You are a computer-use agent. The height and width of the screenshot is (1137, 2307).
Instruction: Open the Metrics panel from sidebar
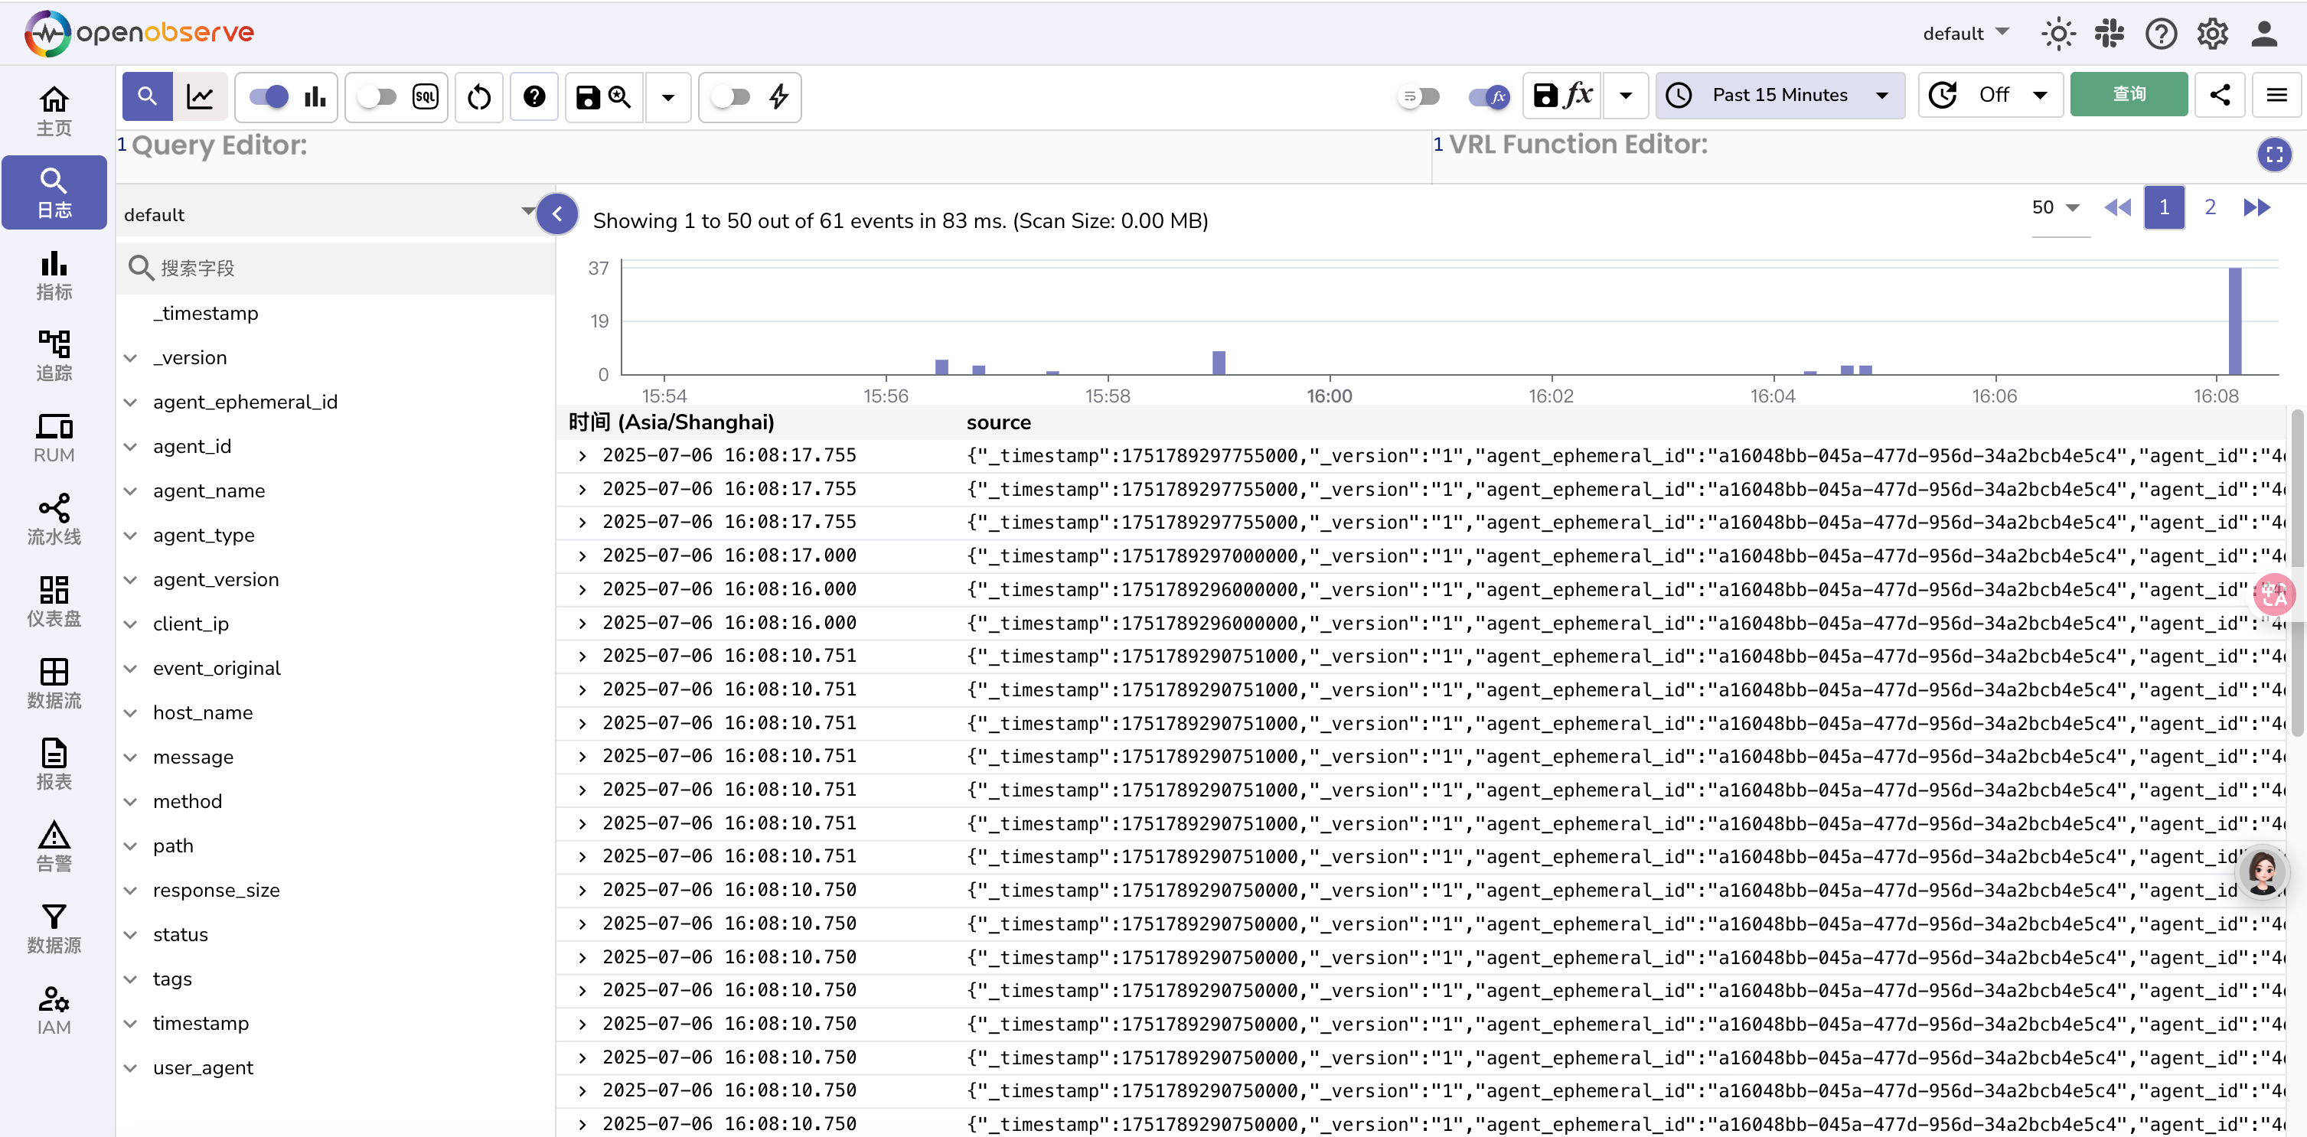[x=54, y=275]
